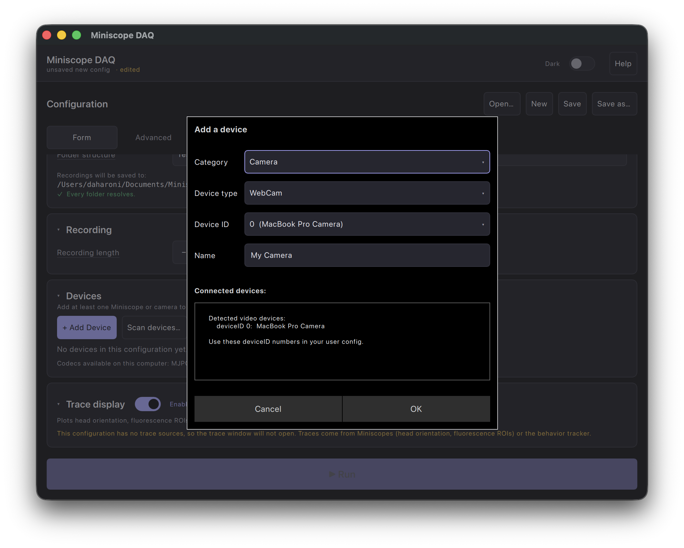
Task: Click the Save button
Action: tap(572, 104)
